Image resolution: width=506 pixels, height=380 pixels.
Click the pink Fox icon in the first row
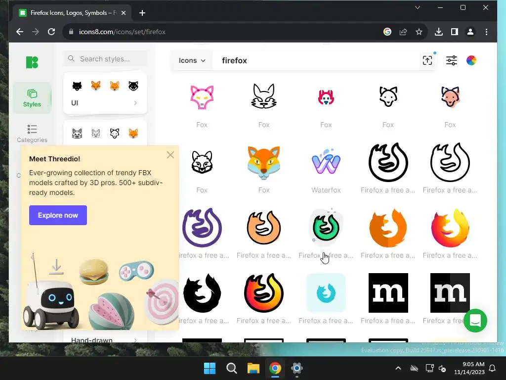[x=202, y=97]
